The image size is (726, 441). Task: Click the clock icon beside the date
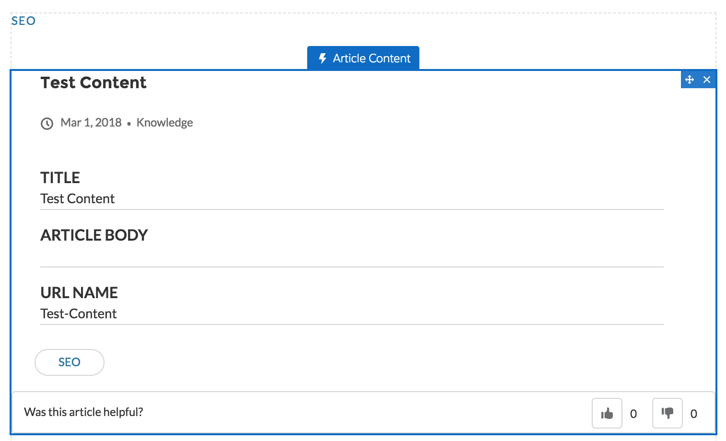(x=47, y=124)
